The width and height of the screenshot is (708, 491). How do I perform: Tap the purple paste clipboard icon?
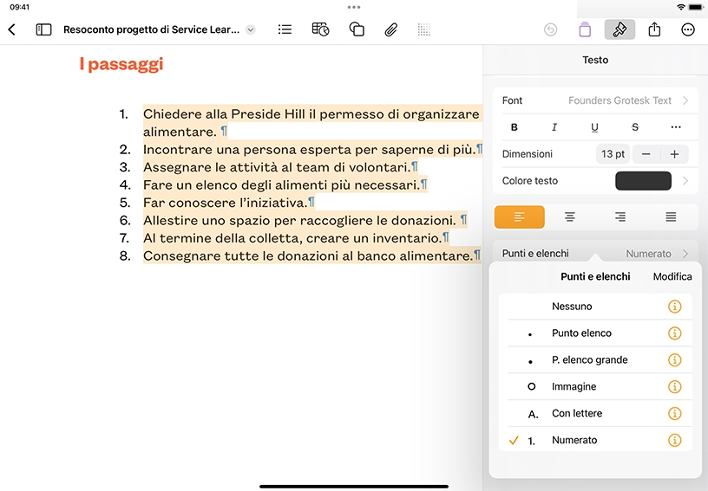point(585,29)
